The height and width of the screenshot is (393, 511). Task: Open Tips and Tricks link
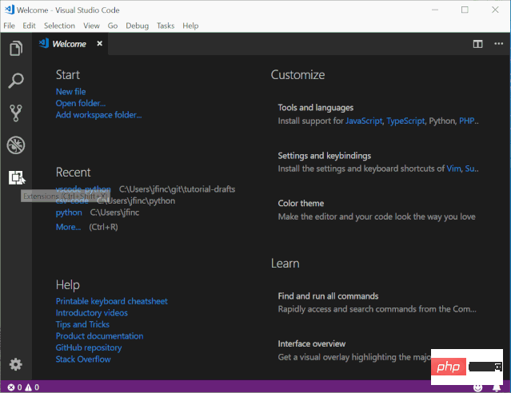pyautogui.click(x=82, y=324)
